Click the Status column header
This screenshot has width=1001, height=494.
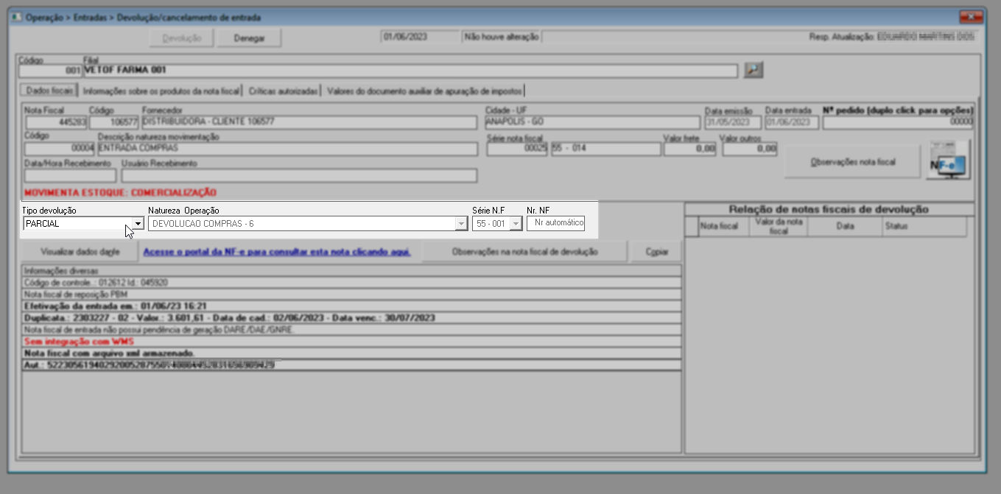924,227
